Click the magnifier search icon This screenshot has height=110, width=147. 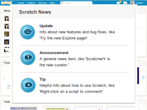coord(62,3)
